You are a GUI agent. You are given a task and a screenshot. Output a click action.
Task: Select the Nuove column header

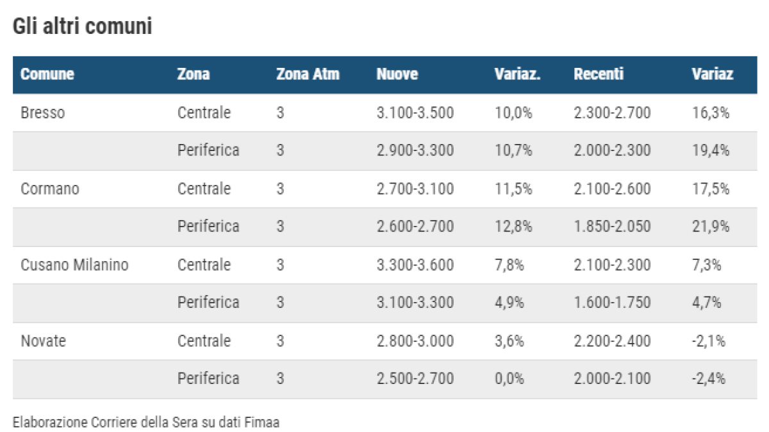(397, 74)
